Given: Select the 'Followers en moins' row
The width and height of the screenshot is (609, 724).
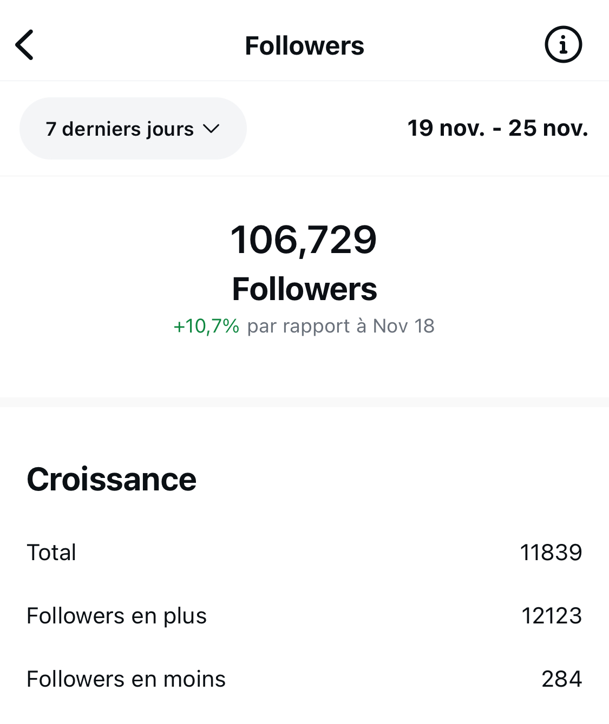Looking at the screenshot, I should (x=126, y=679).
